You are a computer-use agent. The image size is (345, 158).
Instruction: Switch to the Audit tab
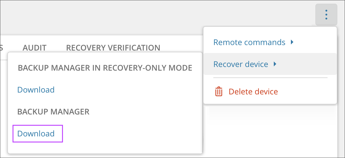(35, 48)
